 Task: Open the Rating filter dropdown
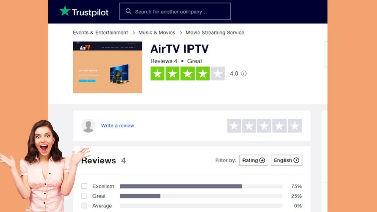point(254,160)
